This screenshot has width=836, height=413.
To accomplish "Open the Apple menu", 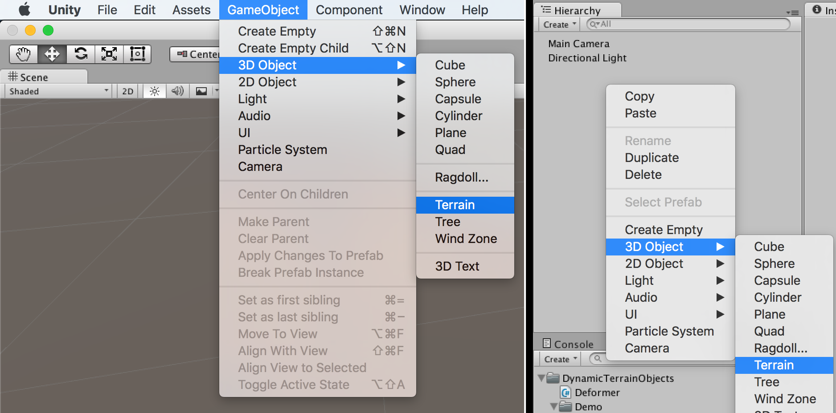I will click(25, 9).
